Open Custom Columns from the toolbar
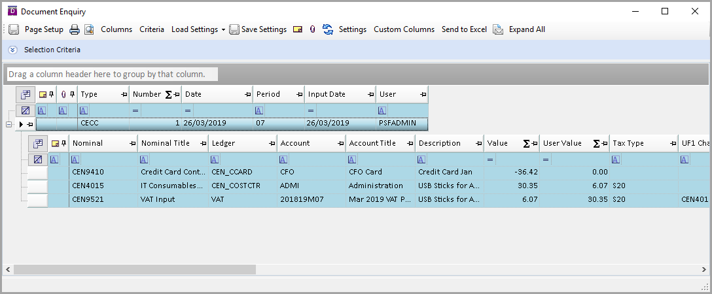The width and height of the screenshot is (712, 294). pyautogui.click(x=404, y=29)
